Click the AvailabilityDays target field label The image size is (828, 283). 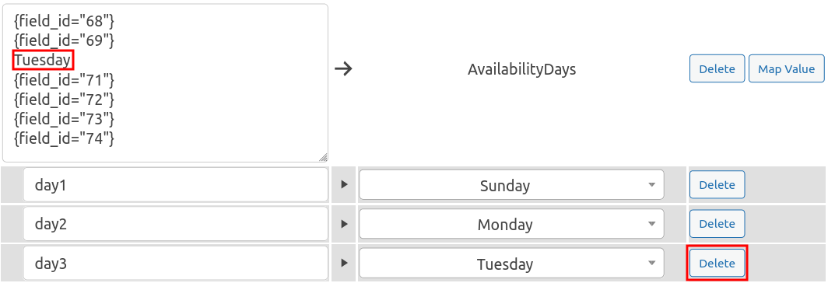pyautogui.click(x=521, y=69)
